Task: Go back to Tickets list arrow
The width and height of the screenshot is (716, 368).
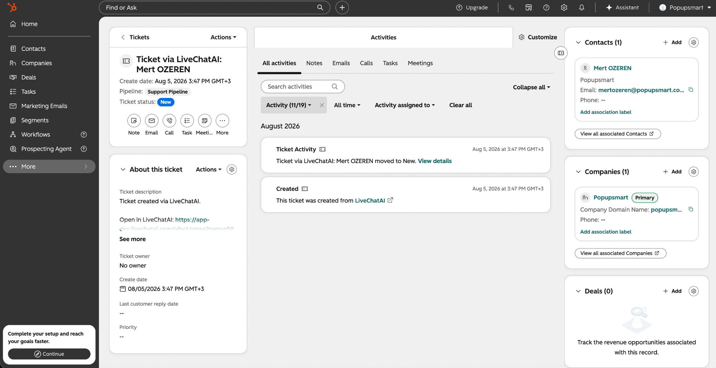Action: tap(123, 37)
